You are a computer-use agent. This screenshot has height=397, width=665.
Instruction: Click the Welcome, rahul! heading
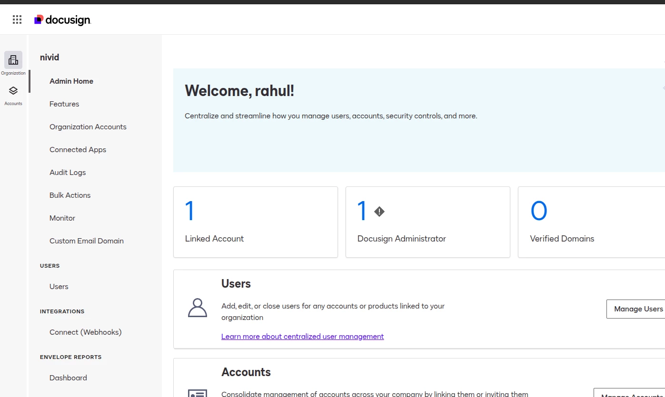coord(239,90)
